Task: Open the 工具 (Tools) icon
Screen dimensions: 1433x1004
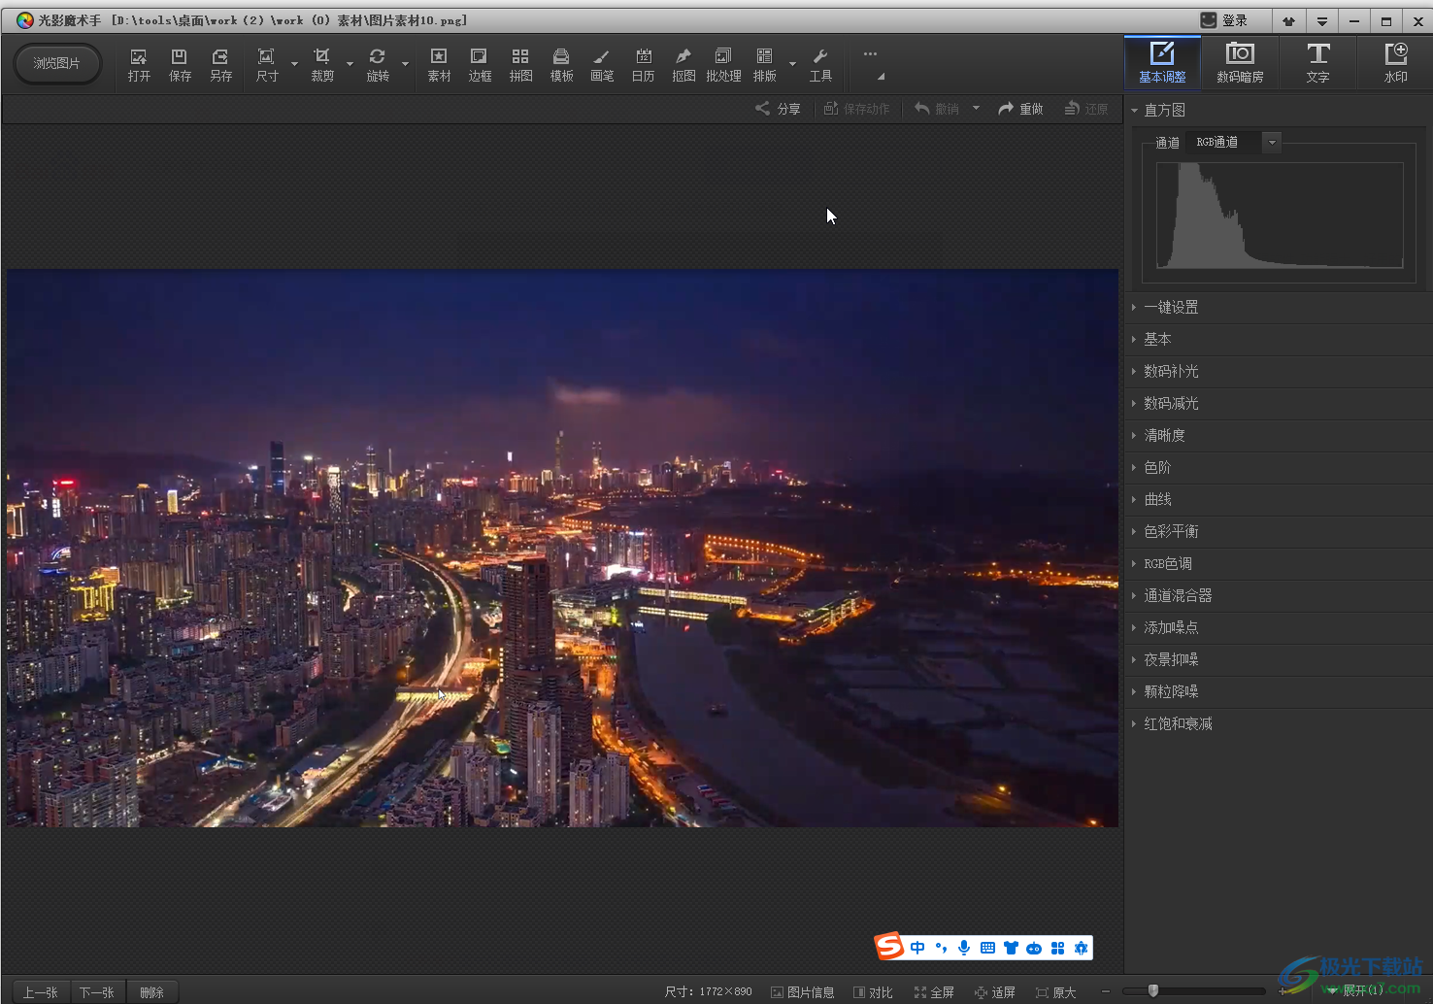Action: point(820,64)
